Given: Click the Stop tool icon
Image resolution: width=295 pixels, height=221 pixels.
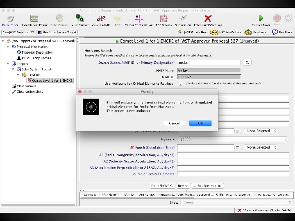Looking at the screenshot, I should [277, 18].
